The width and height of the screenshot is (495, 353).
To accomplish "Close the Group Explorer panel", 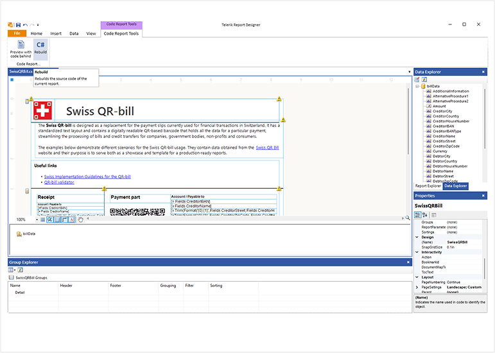I will click(408, 262).
